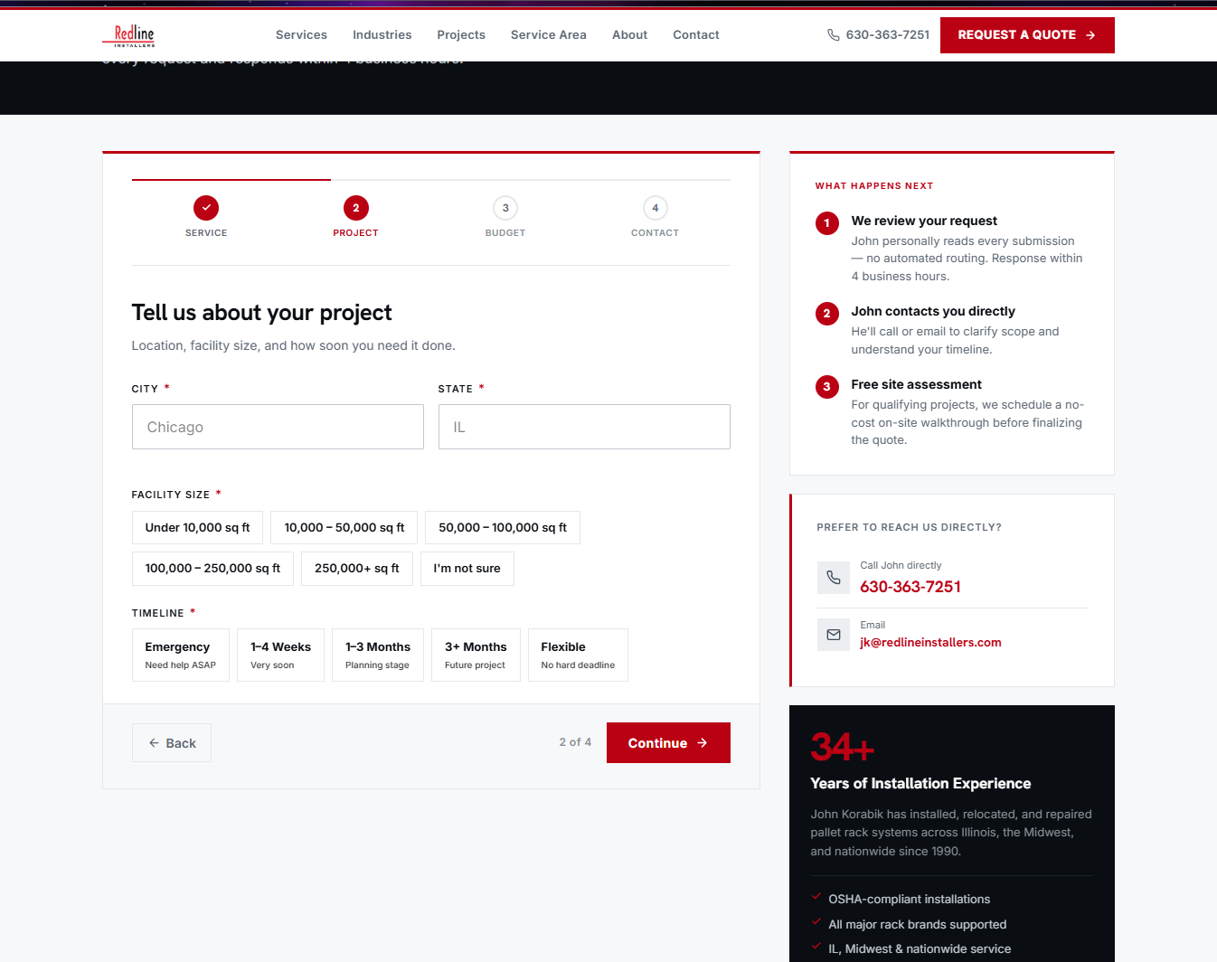Go back to the previous step
Screen dimensions: 1217x962
tap(172, 743)
